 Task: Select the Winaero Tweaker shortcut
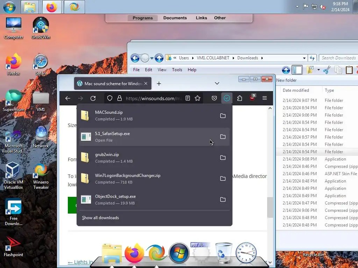point(41,176)
